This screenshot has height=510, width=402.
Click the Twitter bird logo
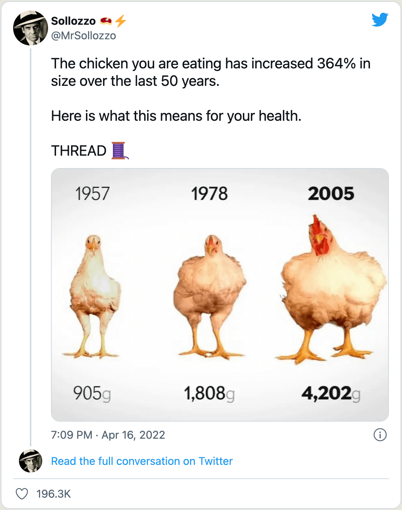coord(380,20)
